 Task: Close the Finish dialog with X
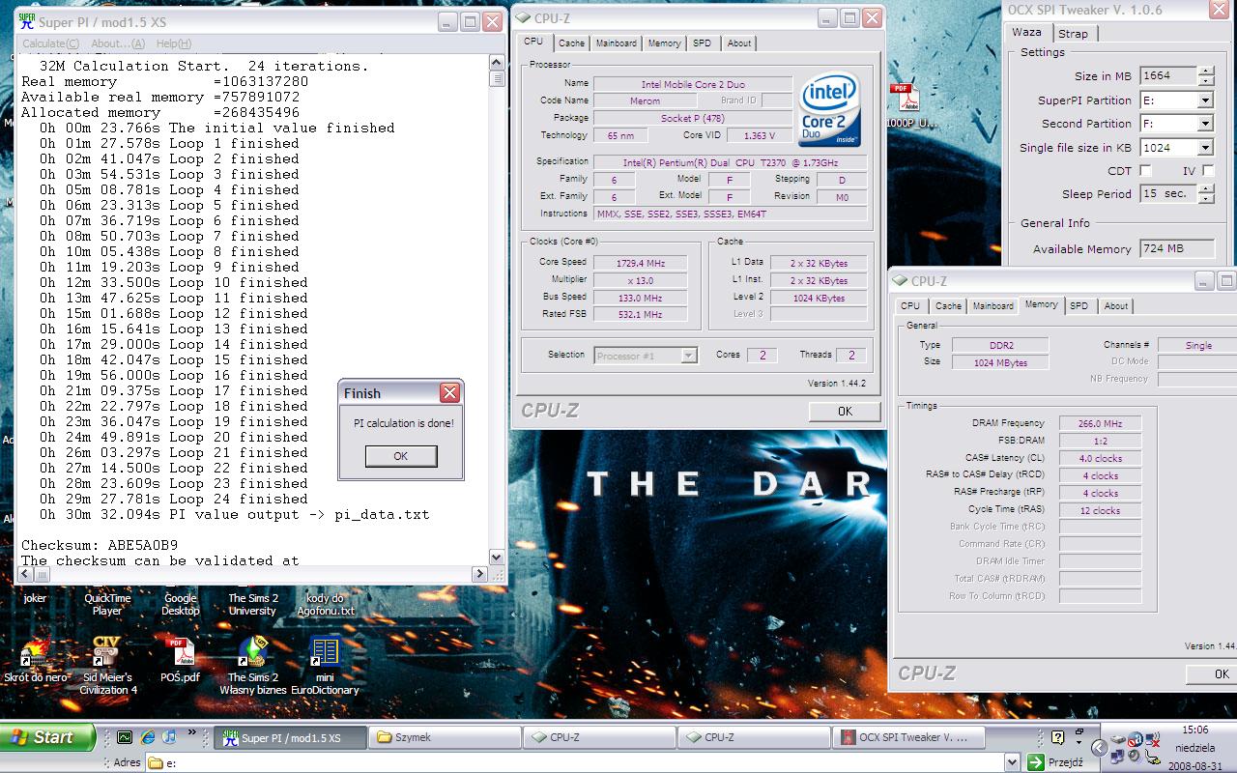click(449, 393)
